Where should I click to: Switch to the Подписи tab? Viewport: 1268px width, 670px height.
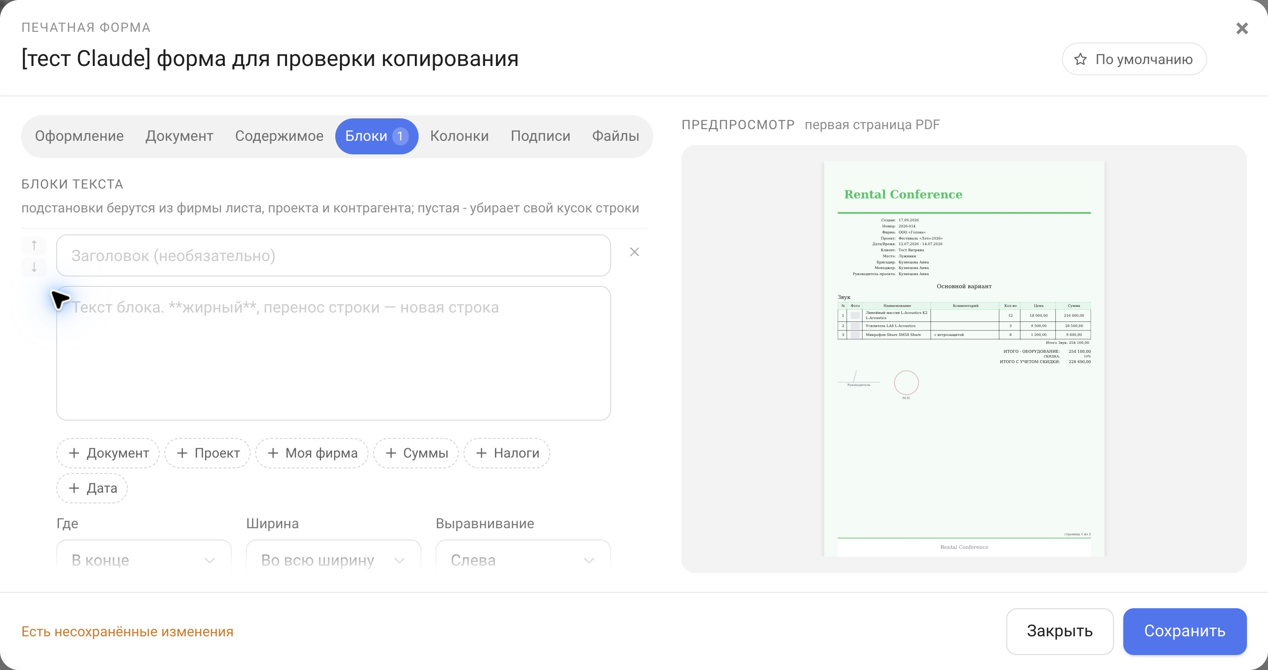pos(540,136)
